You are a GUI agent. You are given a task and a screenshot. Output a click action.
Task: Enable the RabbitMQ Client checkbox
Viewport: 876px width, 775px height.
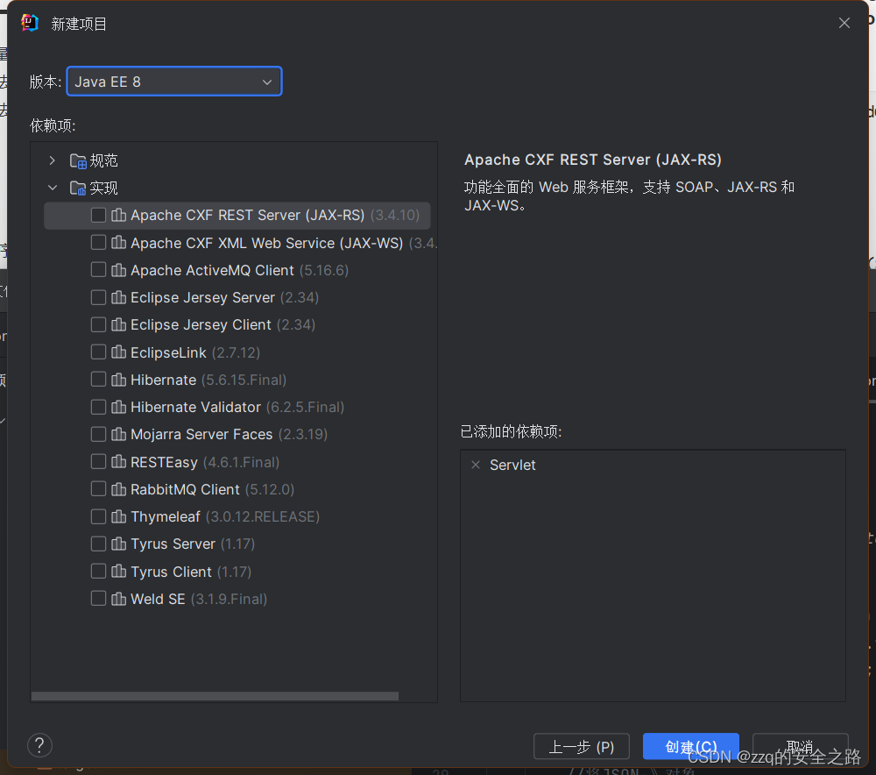coord(98,489)
